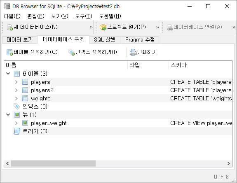Click the view icon next to player_weight
Screen dimensions: 237x183
(25, 123)
